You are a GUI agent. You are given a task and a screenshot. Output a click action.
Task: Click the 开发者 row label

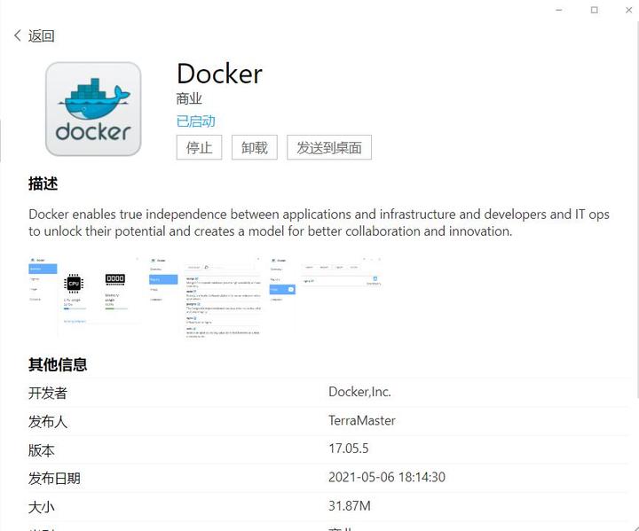[48, 393]
